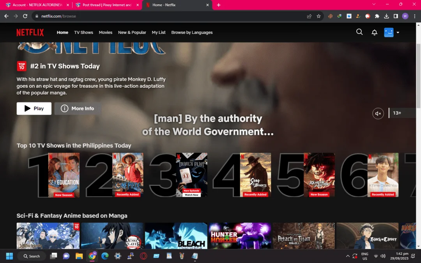Go forward in browser history
This screenshot has height=263, width=421.
[16, 16]
